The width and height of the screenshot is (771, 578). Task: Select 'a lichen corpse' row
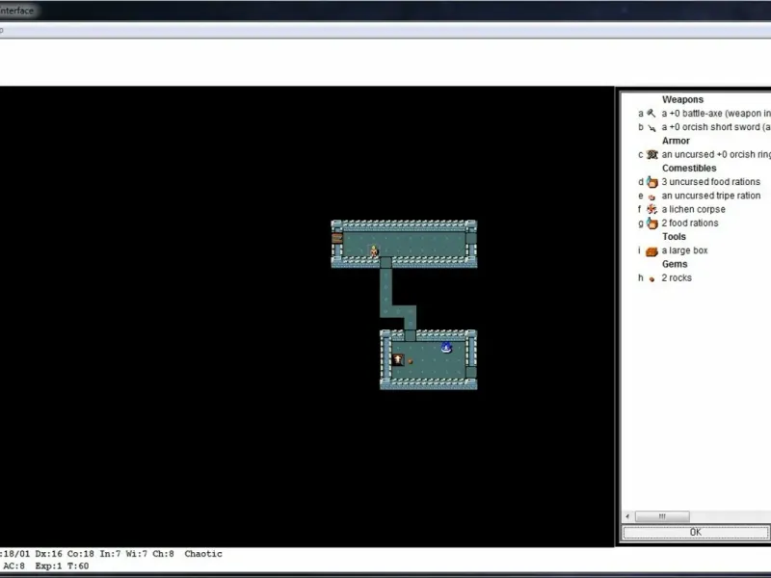tap(682, 209)
